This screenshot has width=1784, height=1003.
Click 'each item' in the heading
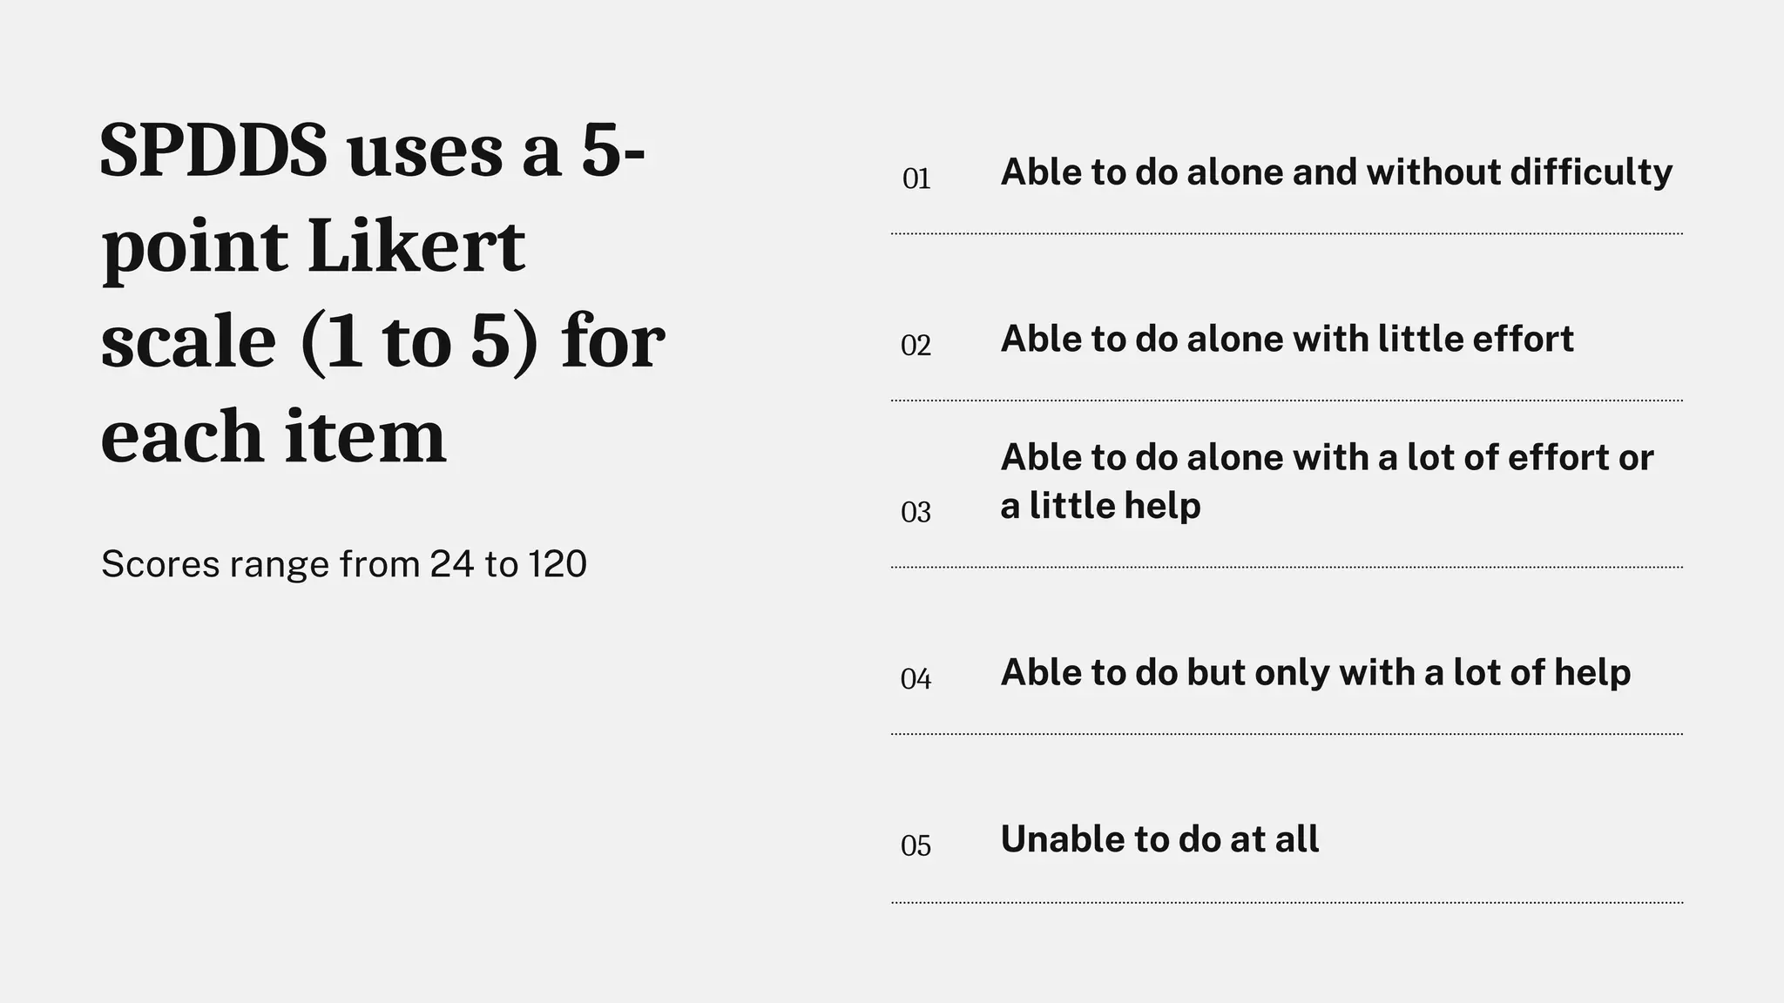point(274,436)
